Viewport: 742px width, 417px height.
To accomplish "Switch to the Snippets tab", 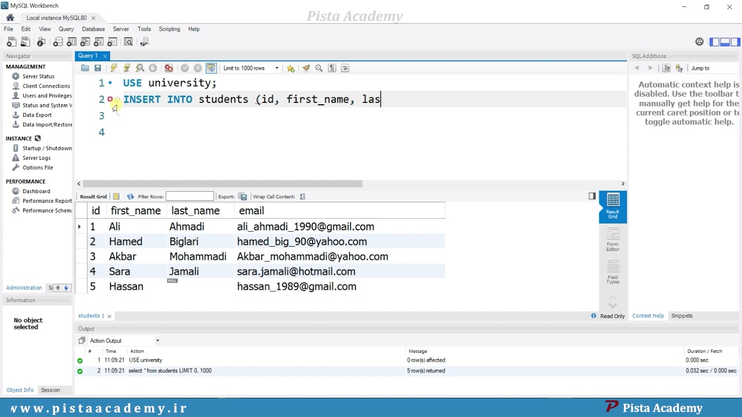I will 682,316.
